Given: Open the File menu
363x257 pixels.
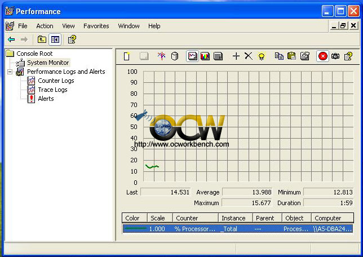Looking at the screenshot, I should (x=23, y=26).
